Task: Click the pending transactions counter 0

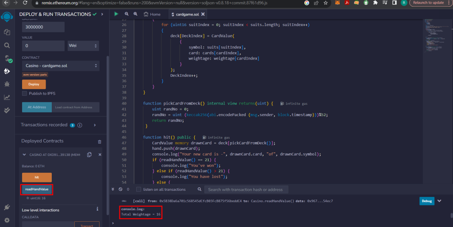Action: [128, 189]
